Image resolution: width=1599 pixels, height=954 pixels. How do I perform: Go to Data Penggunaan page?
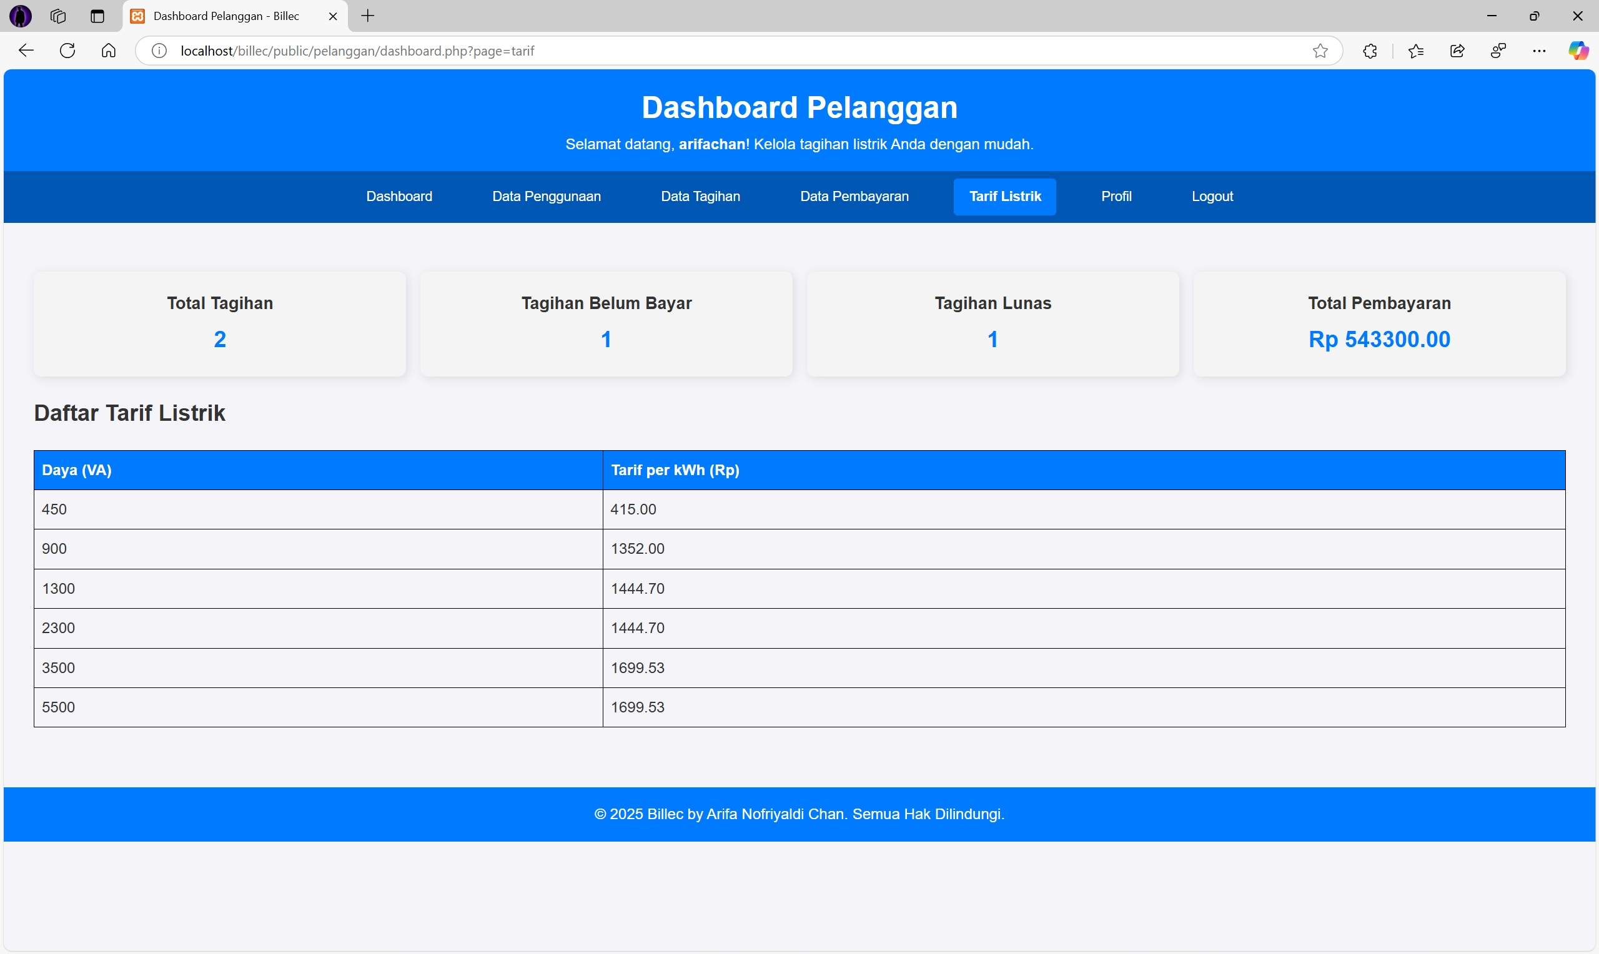[x=547, y=197]
